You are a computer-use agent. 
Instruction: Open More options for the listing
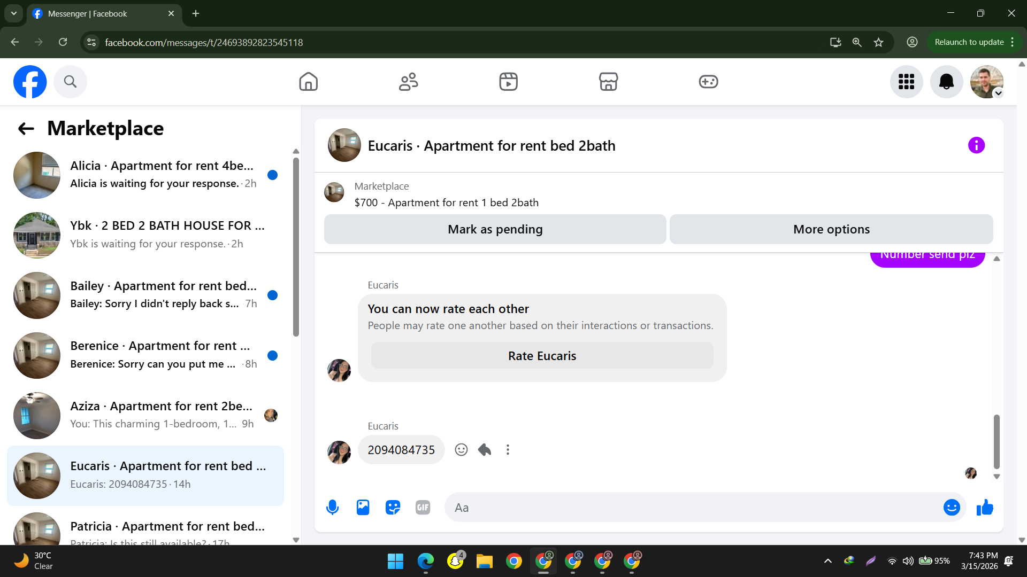(831, 229)
